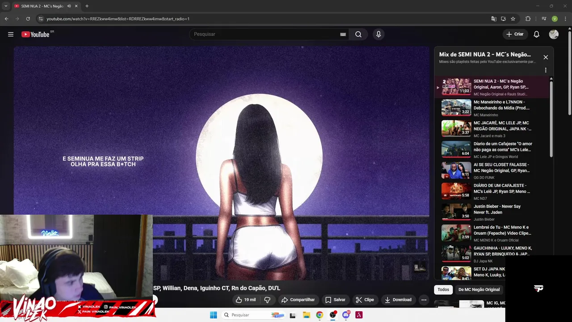Reload the page

[28, 19]
